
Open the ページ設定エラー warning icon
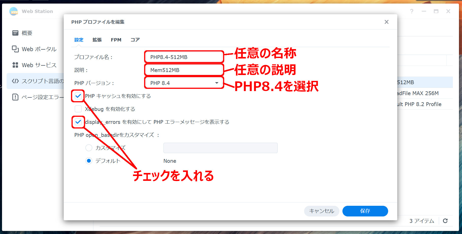tap(15, 97)
